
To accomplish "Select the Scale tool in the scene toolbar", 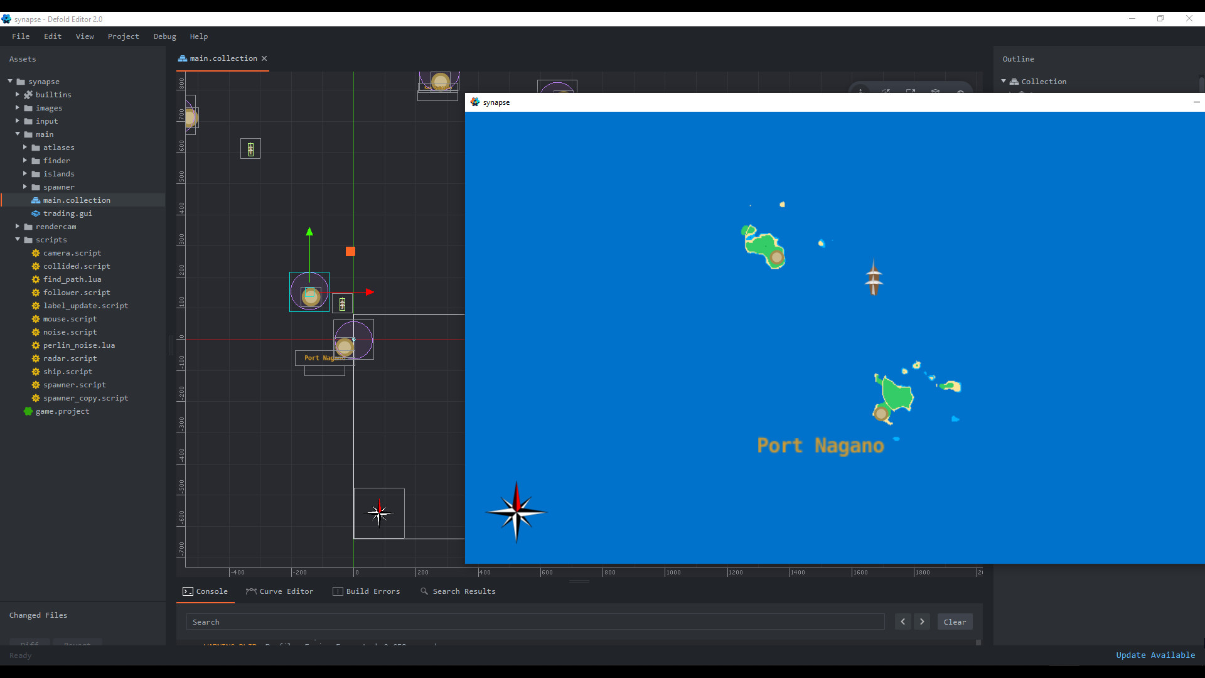I will click(911, 92).
